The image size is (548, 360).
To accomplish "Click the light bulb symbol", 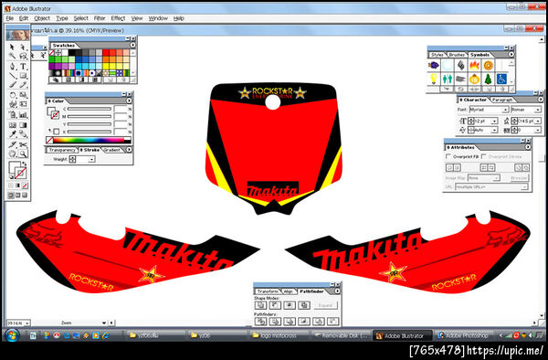I will [x=433, y=79].
